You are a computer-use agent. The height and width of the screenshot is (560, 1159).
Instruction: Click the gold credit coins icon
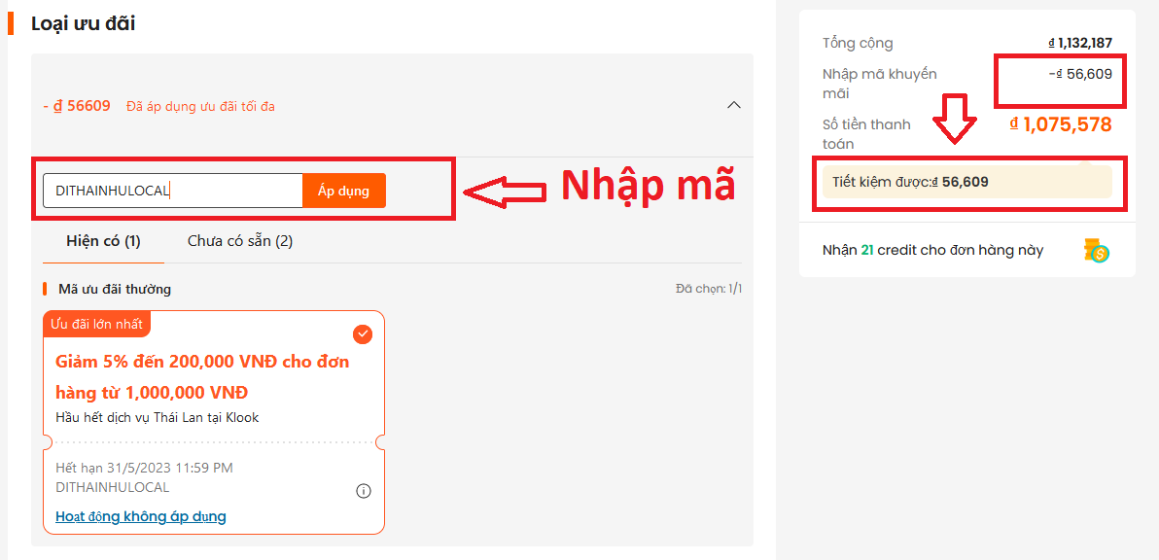1097,251
